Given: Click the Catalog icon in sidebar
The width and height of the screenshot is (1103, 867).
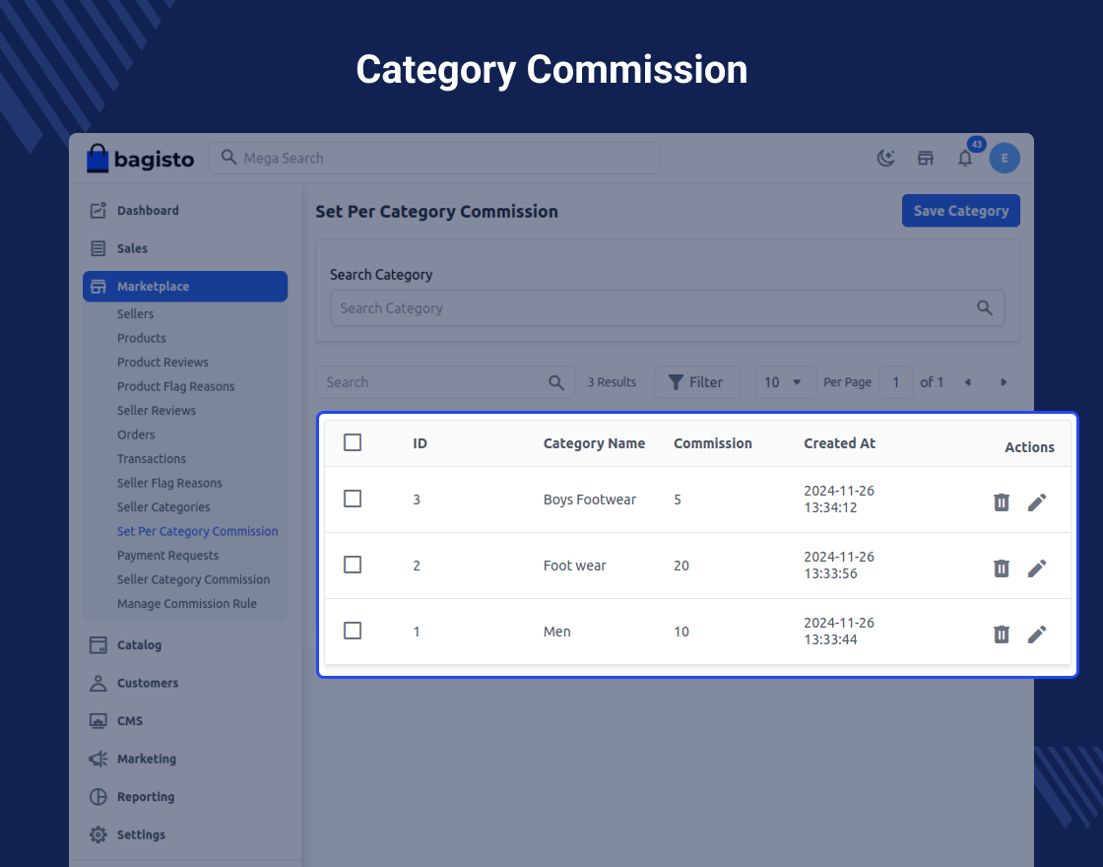Looking at the screenshot, I should coord(97,644).
